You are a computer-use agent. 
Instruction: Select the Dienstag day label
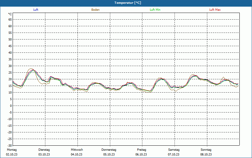44,150
